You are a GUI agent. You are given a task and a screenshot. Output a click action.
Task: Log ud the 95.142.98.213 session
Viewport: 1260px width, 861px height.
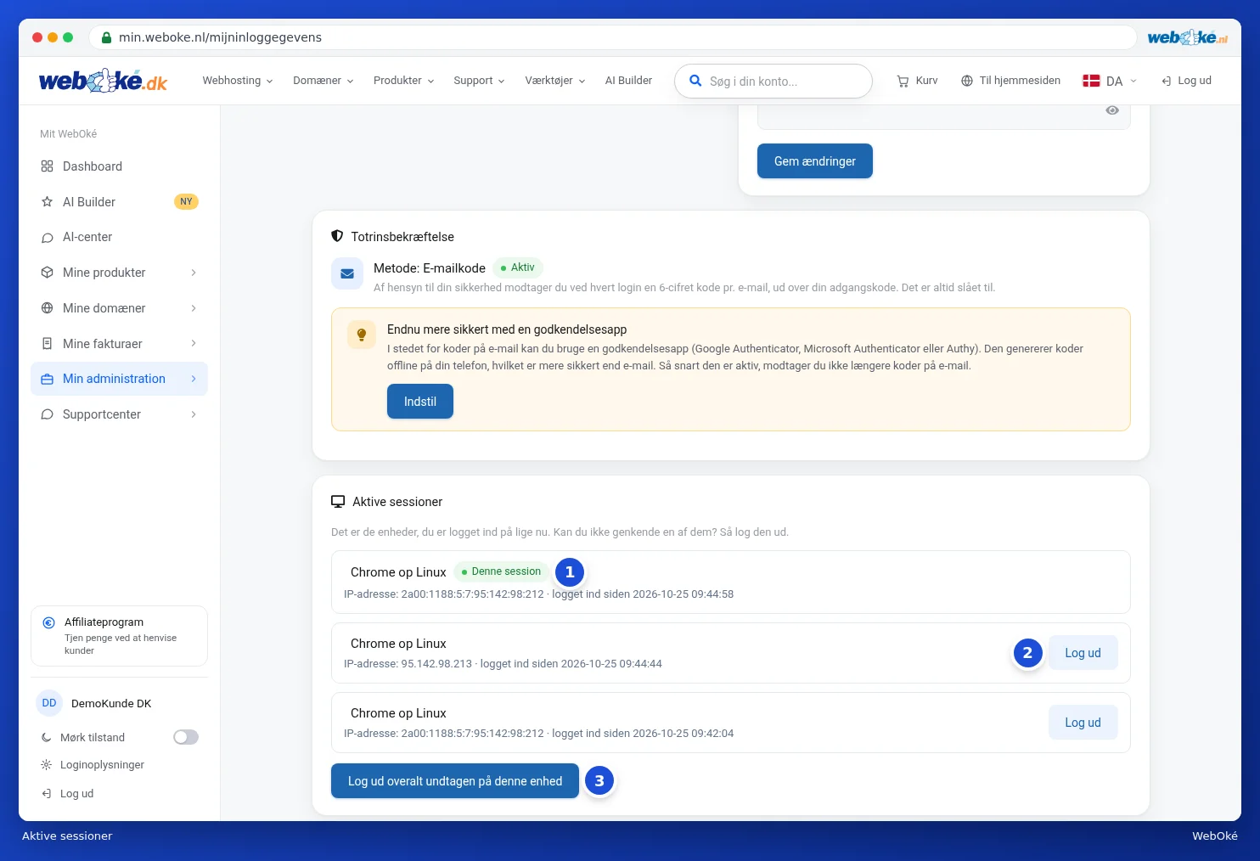[x=1083, y=653]
